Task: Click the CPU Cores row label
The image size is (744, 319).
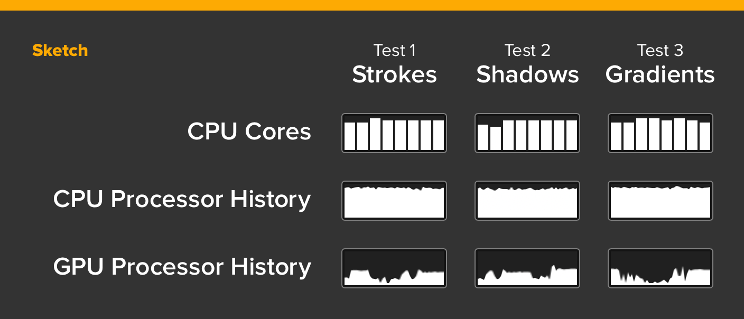Action: pyautogui.click(x=249, y=132)
